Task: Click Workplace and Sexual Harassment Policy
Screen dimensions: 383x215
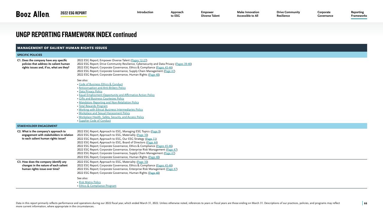Action: click(104, 113)
